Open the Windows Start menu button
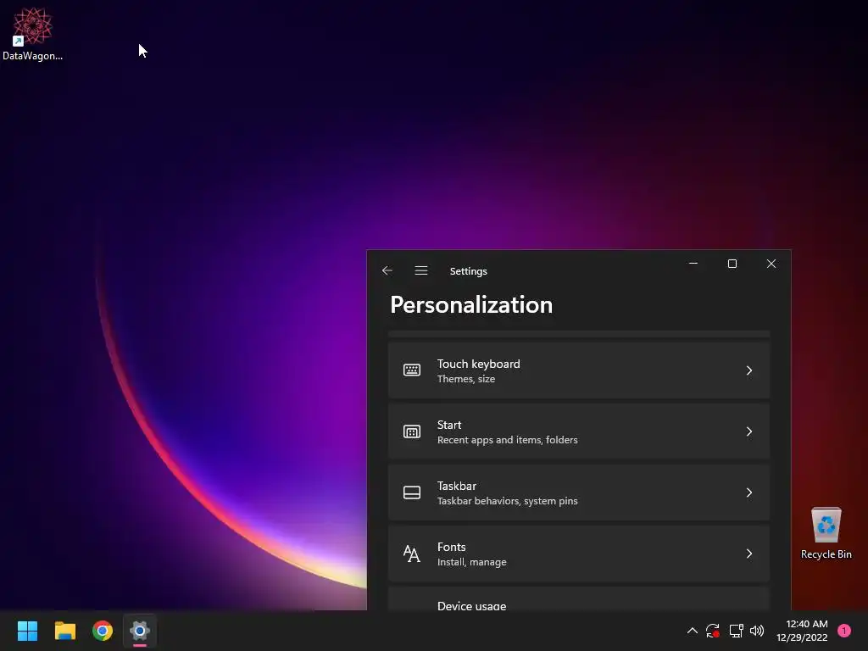The width and height of the screenshot is (868, 651). (x=27, y=631)
